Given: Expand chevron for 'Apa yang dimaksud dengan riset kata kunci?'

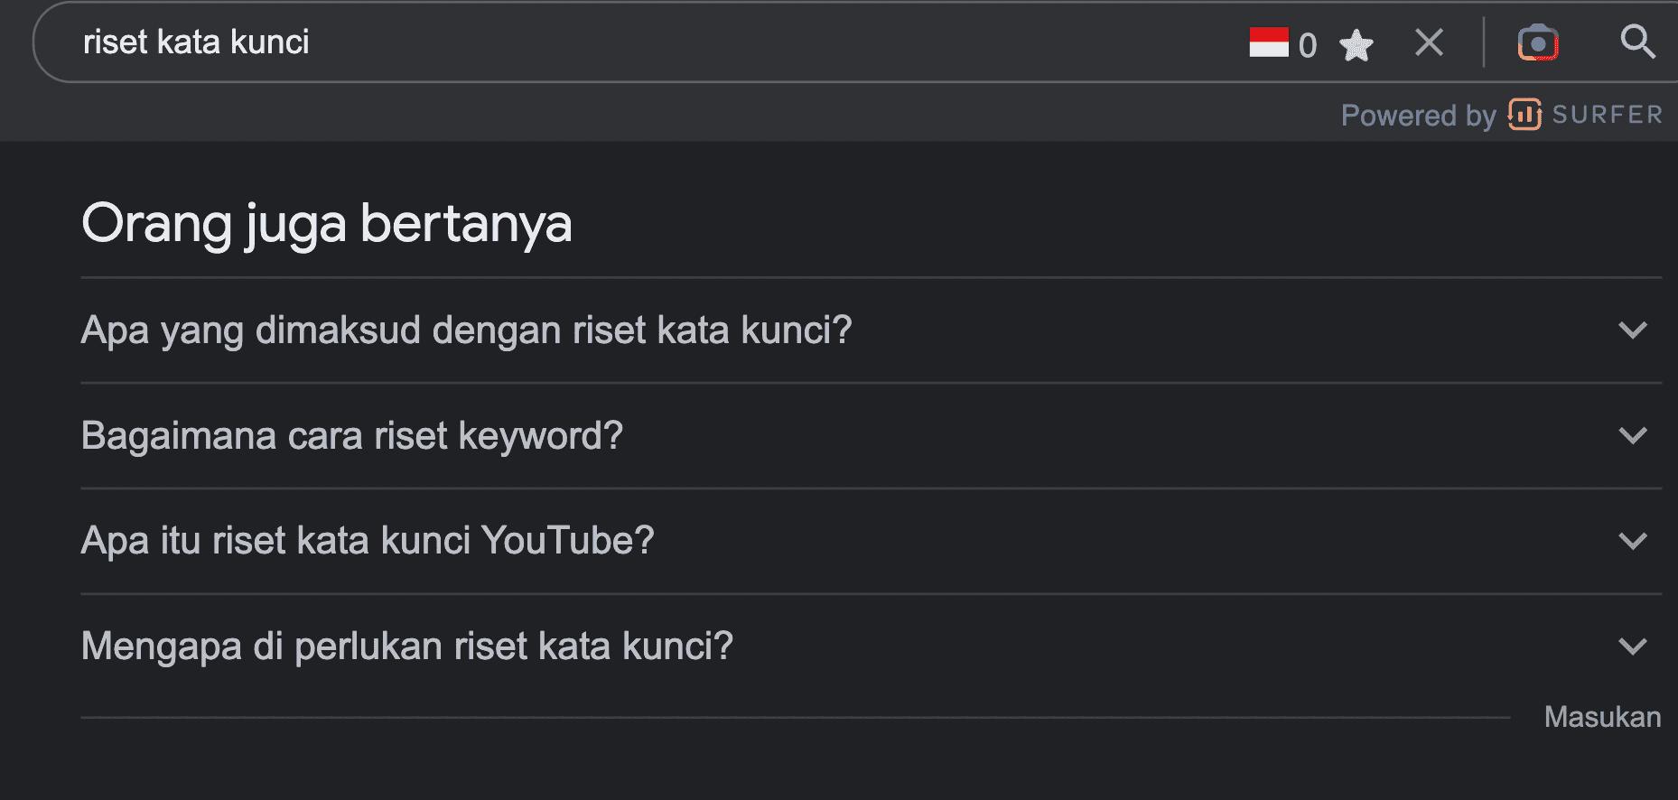Looking at the screenshot, I should pyautogui.click(x=1633, y=330).
